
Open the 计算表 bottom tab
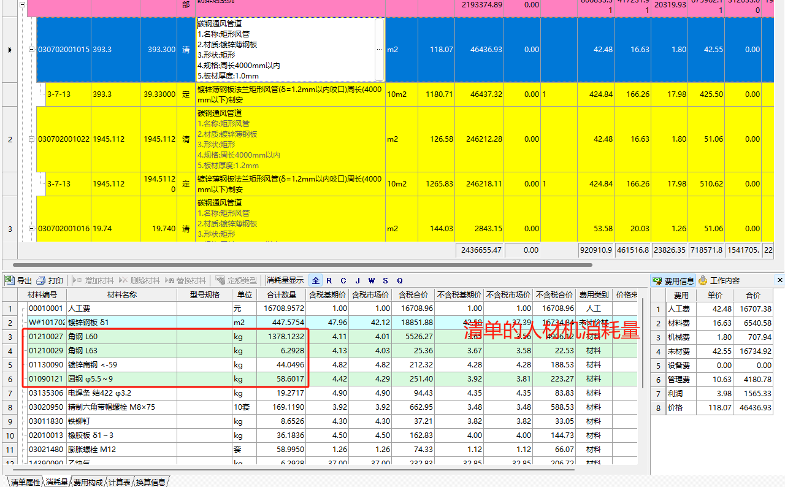(x=120, y=482)
